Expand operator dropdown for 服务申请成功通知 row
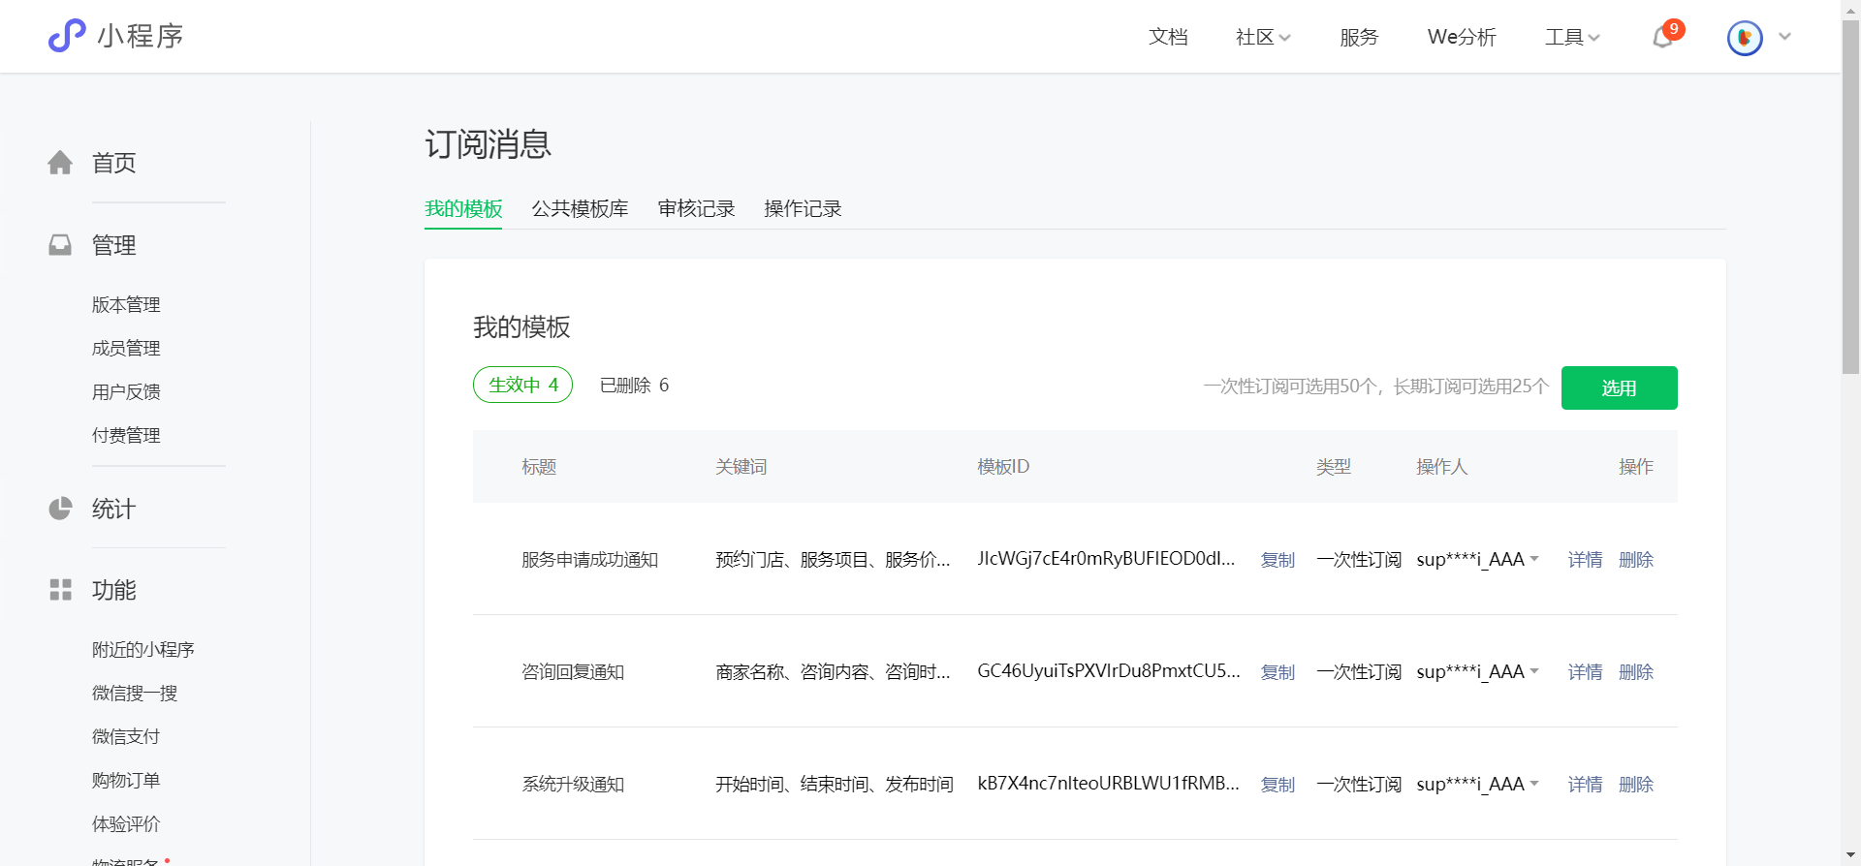1861x866 pixels. pyautogui.click(x=1534, y=559)
